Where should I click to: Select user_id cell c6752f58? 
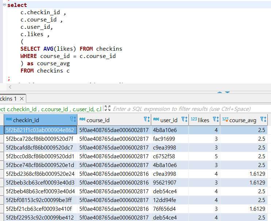click(x=170, y=156)
